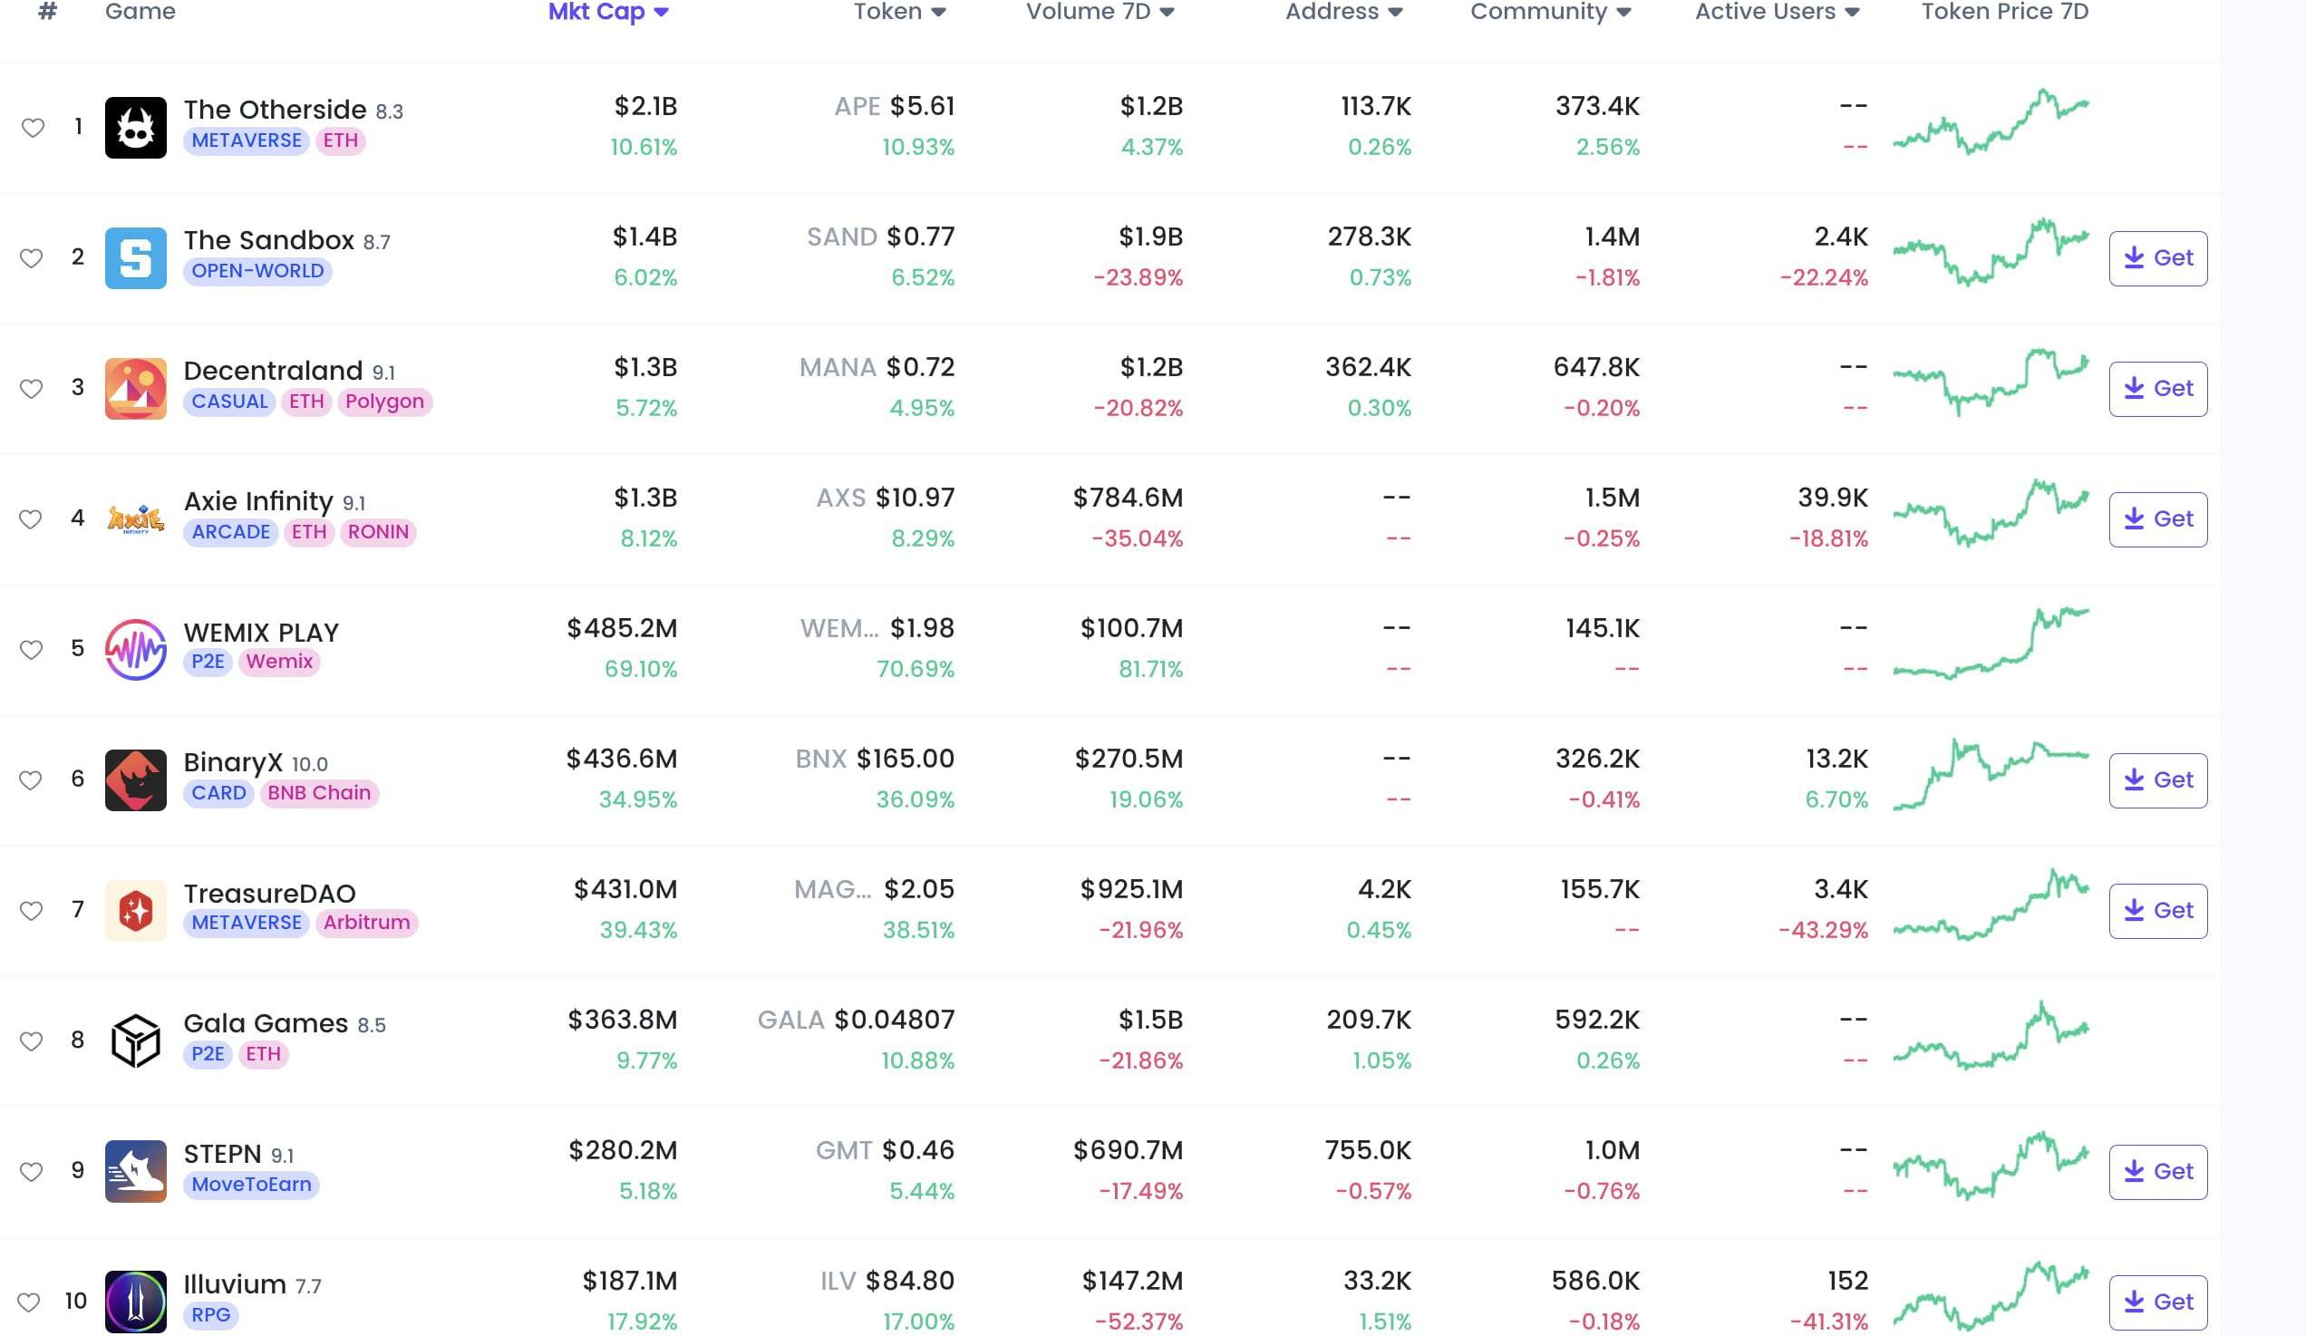Open The Sandbox game logo

[135, 258]
